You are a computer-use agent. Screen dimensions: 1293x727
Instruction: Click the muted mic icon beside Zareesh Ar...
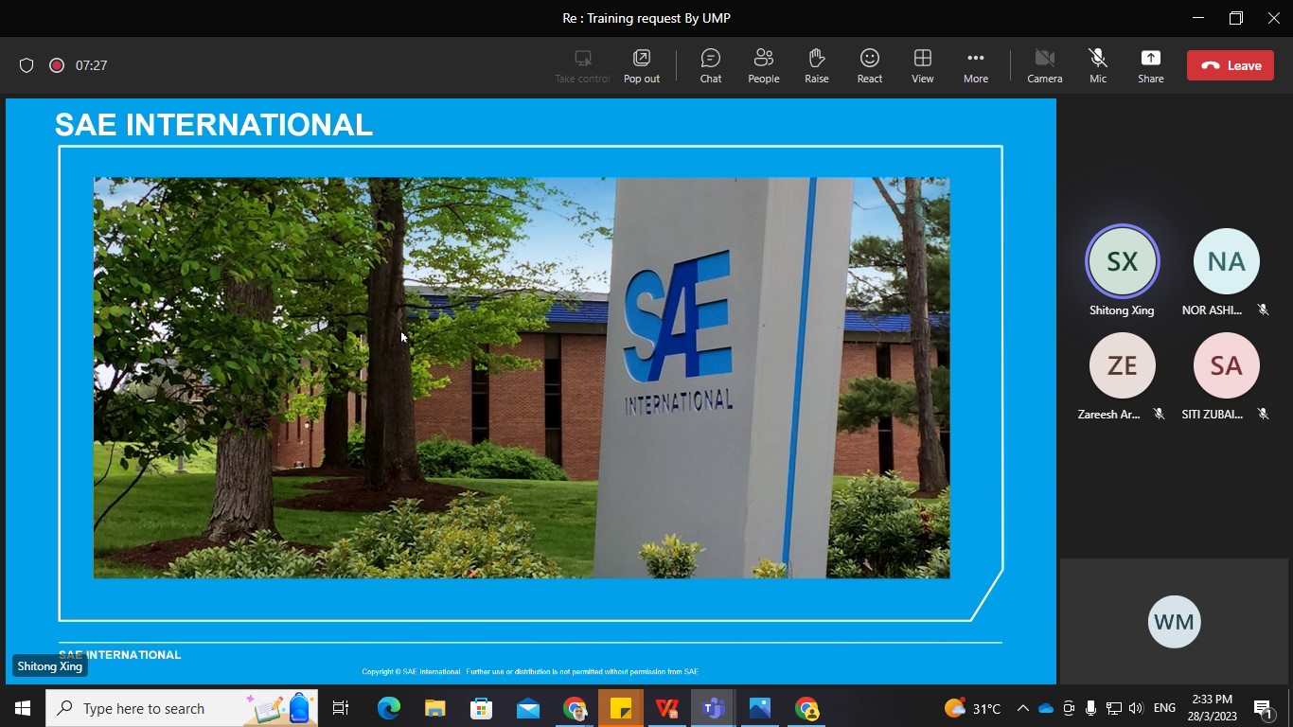click(x=1159, y=414)
